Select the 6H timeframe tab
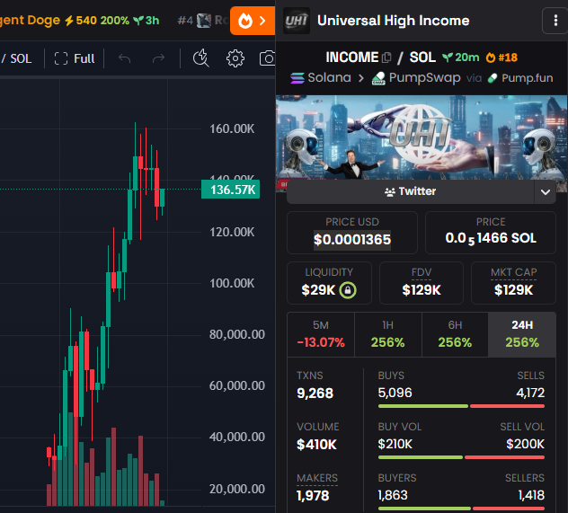 pos(455,334)
